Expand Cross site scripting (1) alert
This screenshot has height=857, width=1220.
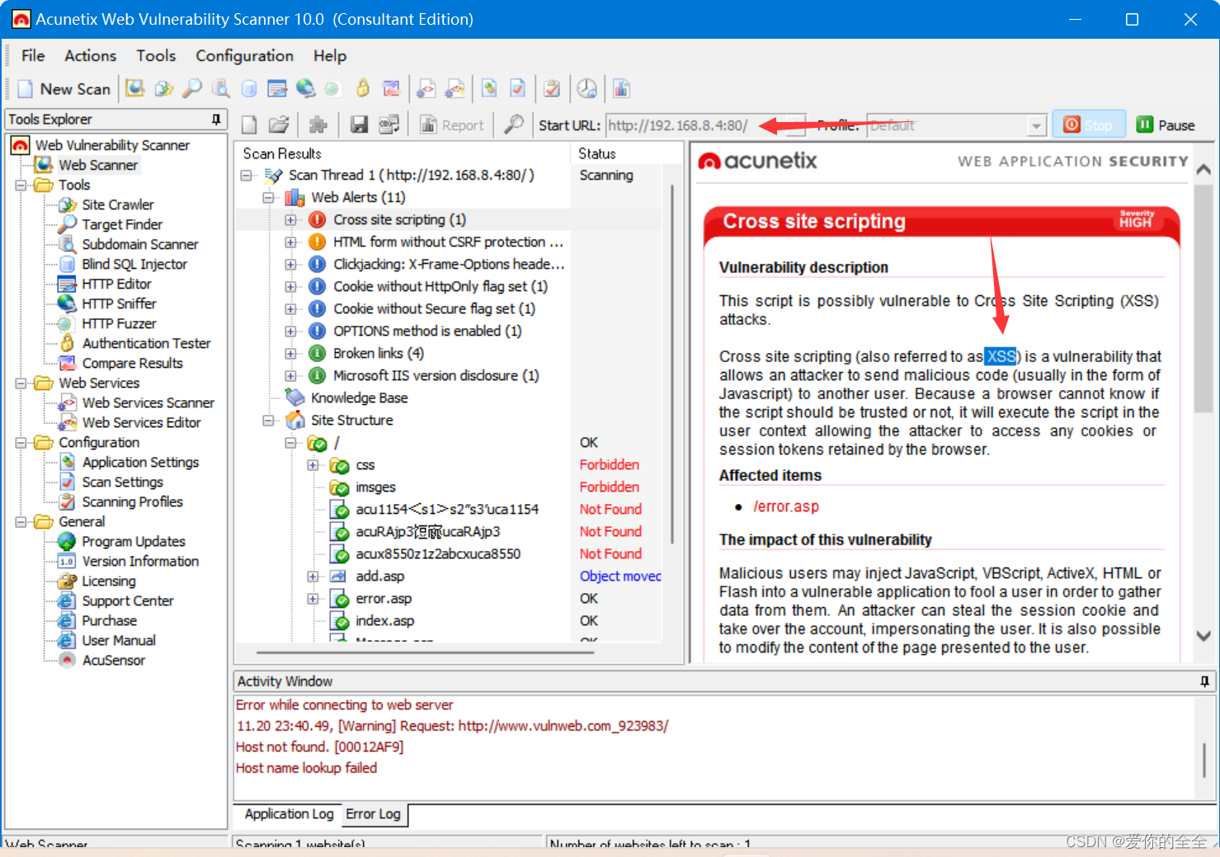(x=290, y=220)
